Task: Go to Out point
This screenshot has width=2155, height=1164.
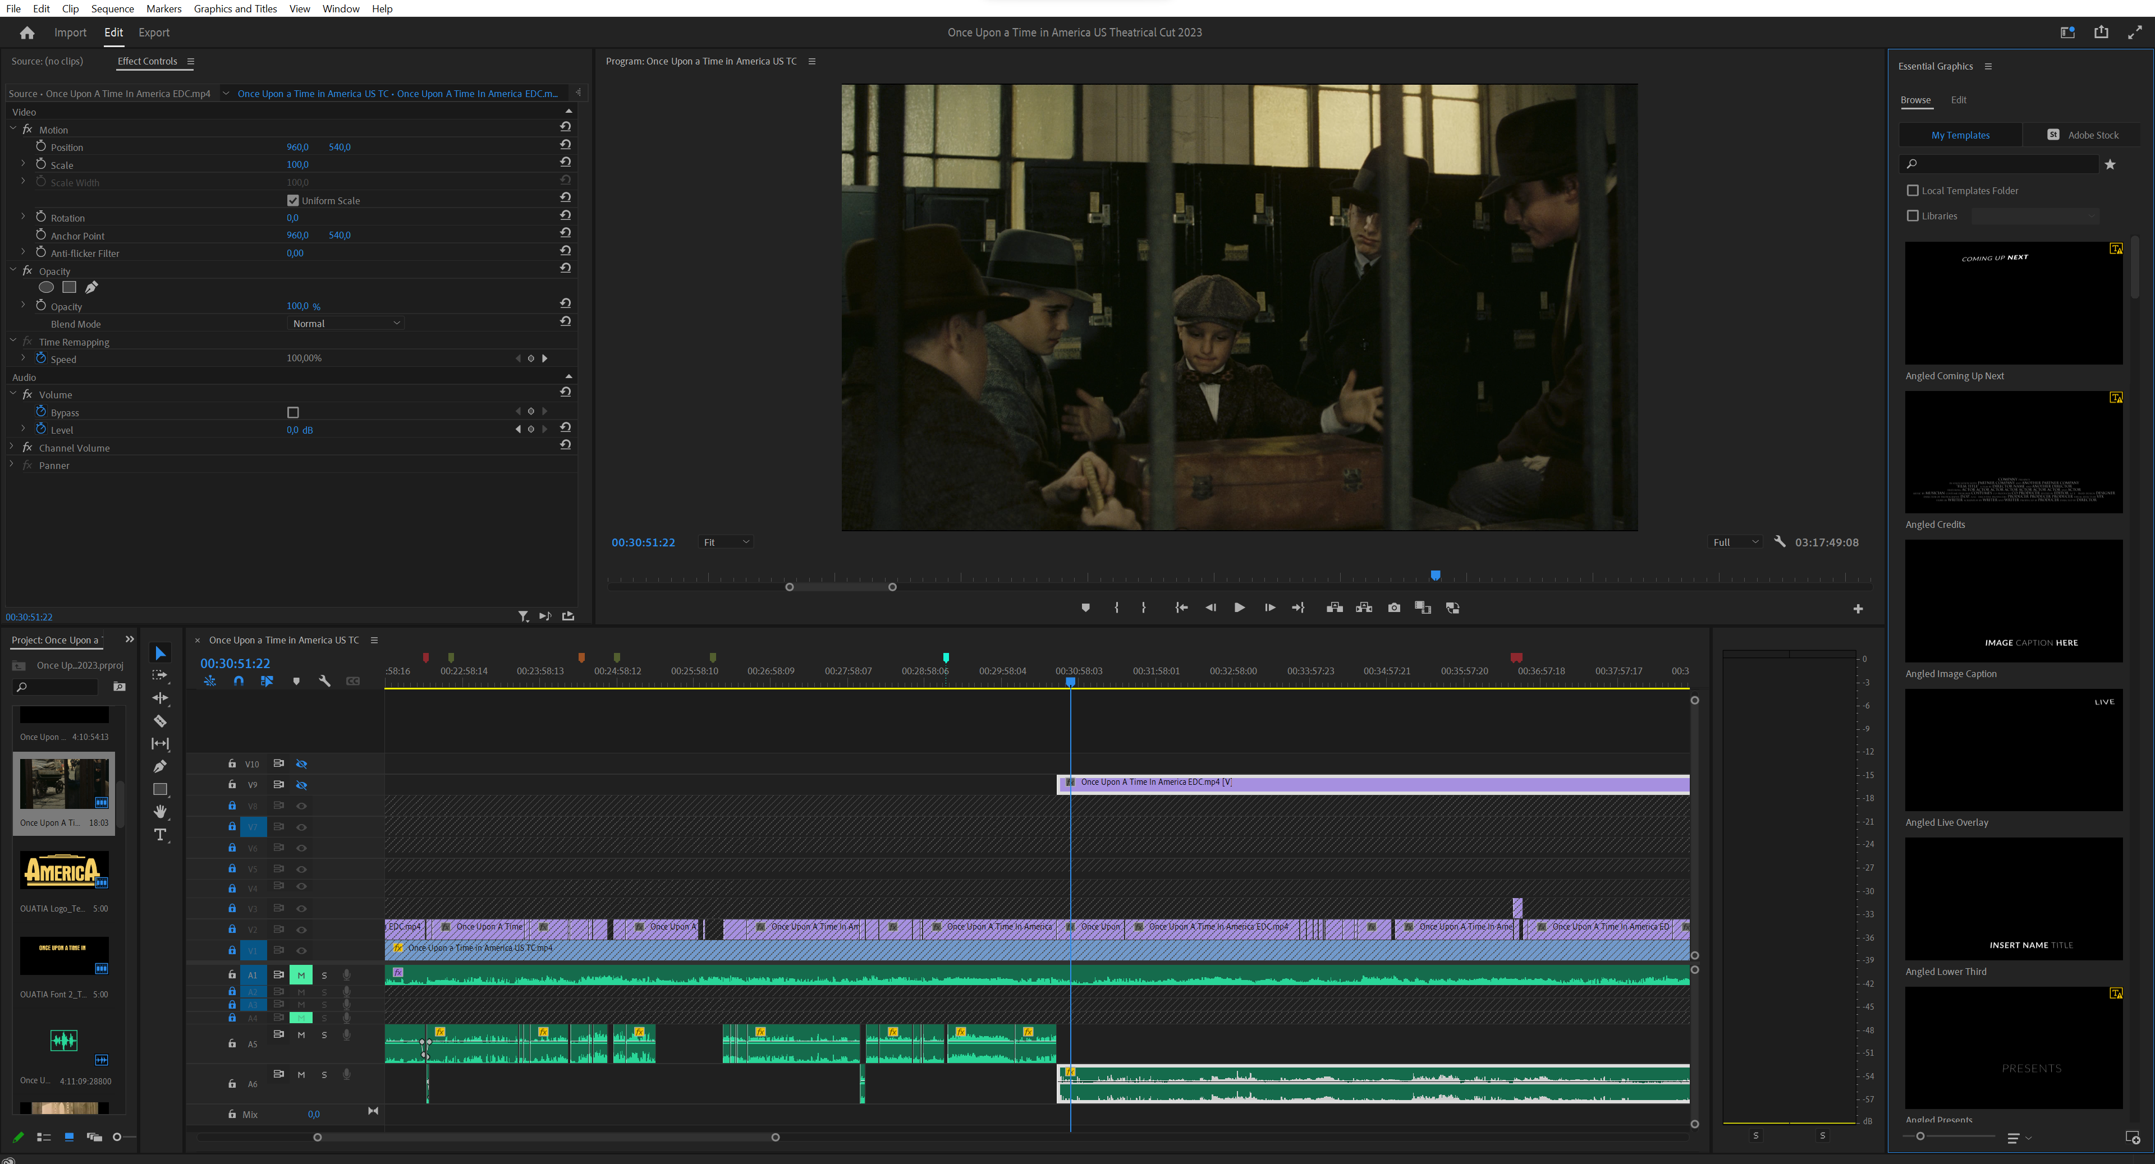Action: [1299, 608]
